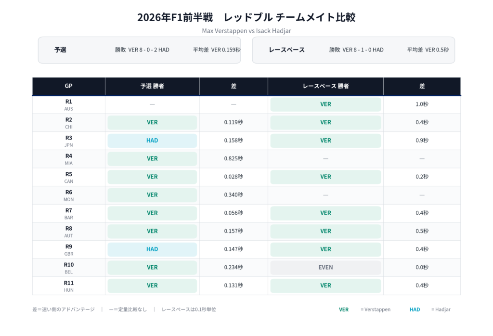Click the 0.340秒 qualifying gap cell

[234, 195]
